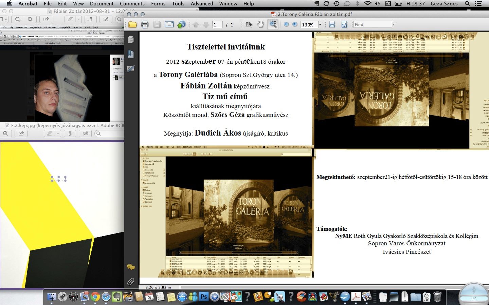This screenshot has height=305, width=489.
Task: Open the File menu
Action: [48, 3]
